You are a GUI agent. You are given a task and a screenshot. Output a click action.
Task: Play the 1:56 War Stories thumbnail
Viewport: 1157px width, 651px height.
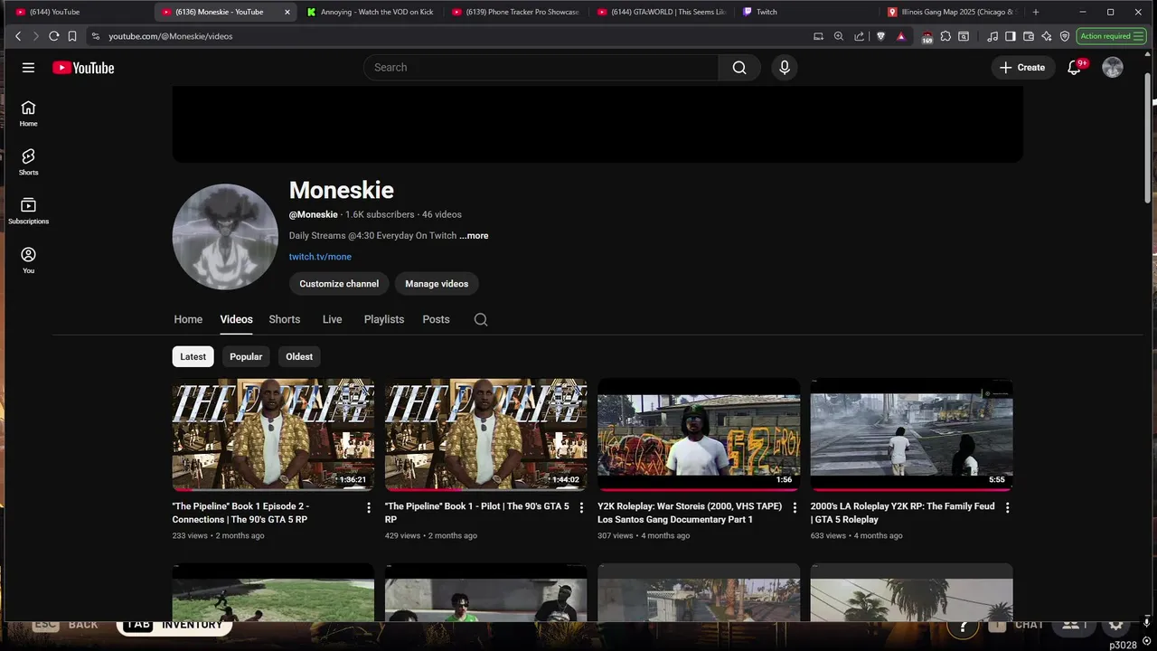(x=699, y=435)
